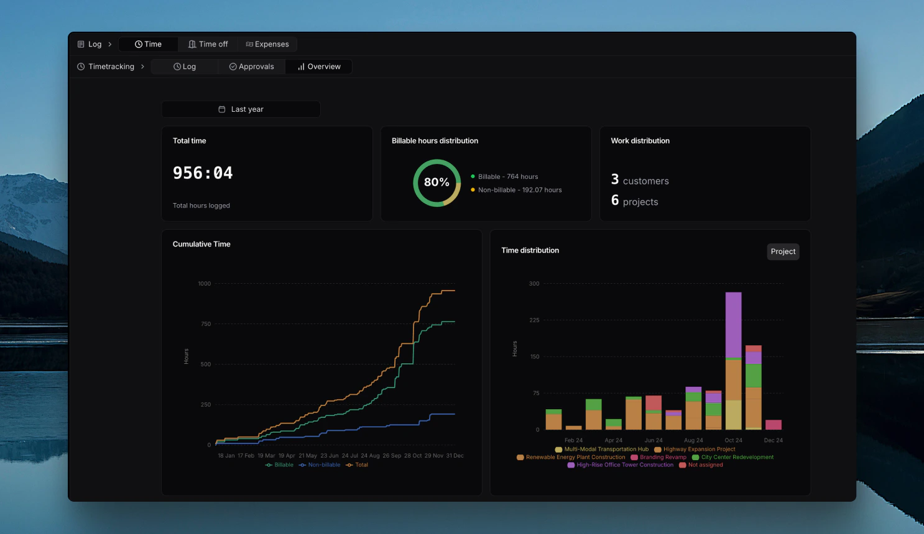Click the Total hours logged caption

pyautogui.click(x=201, y=206)
